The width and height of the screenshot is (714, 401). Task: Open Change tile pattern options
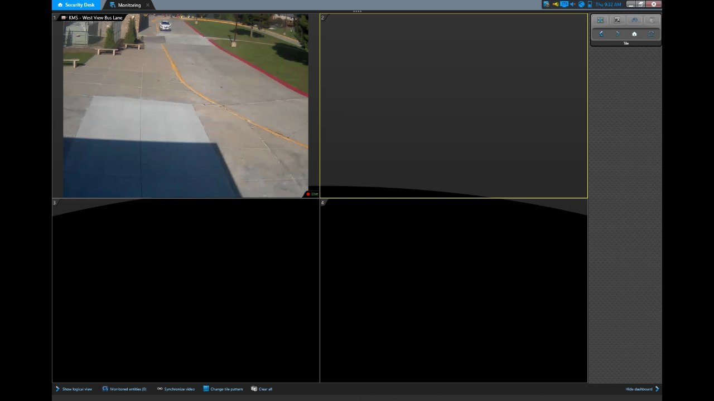pos(223,389)
